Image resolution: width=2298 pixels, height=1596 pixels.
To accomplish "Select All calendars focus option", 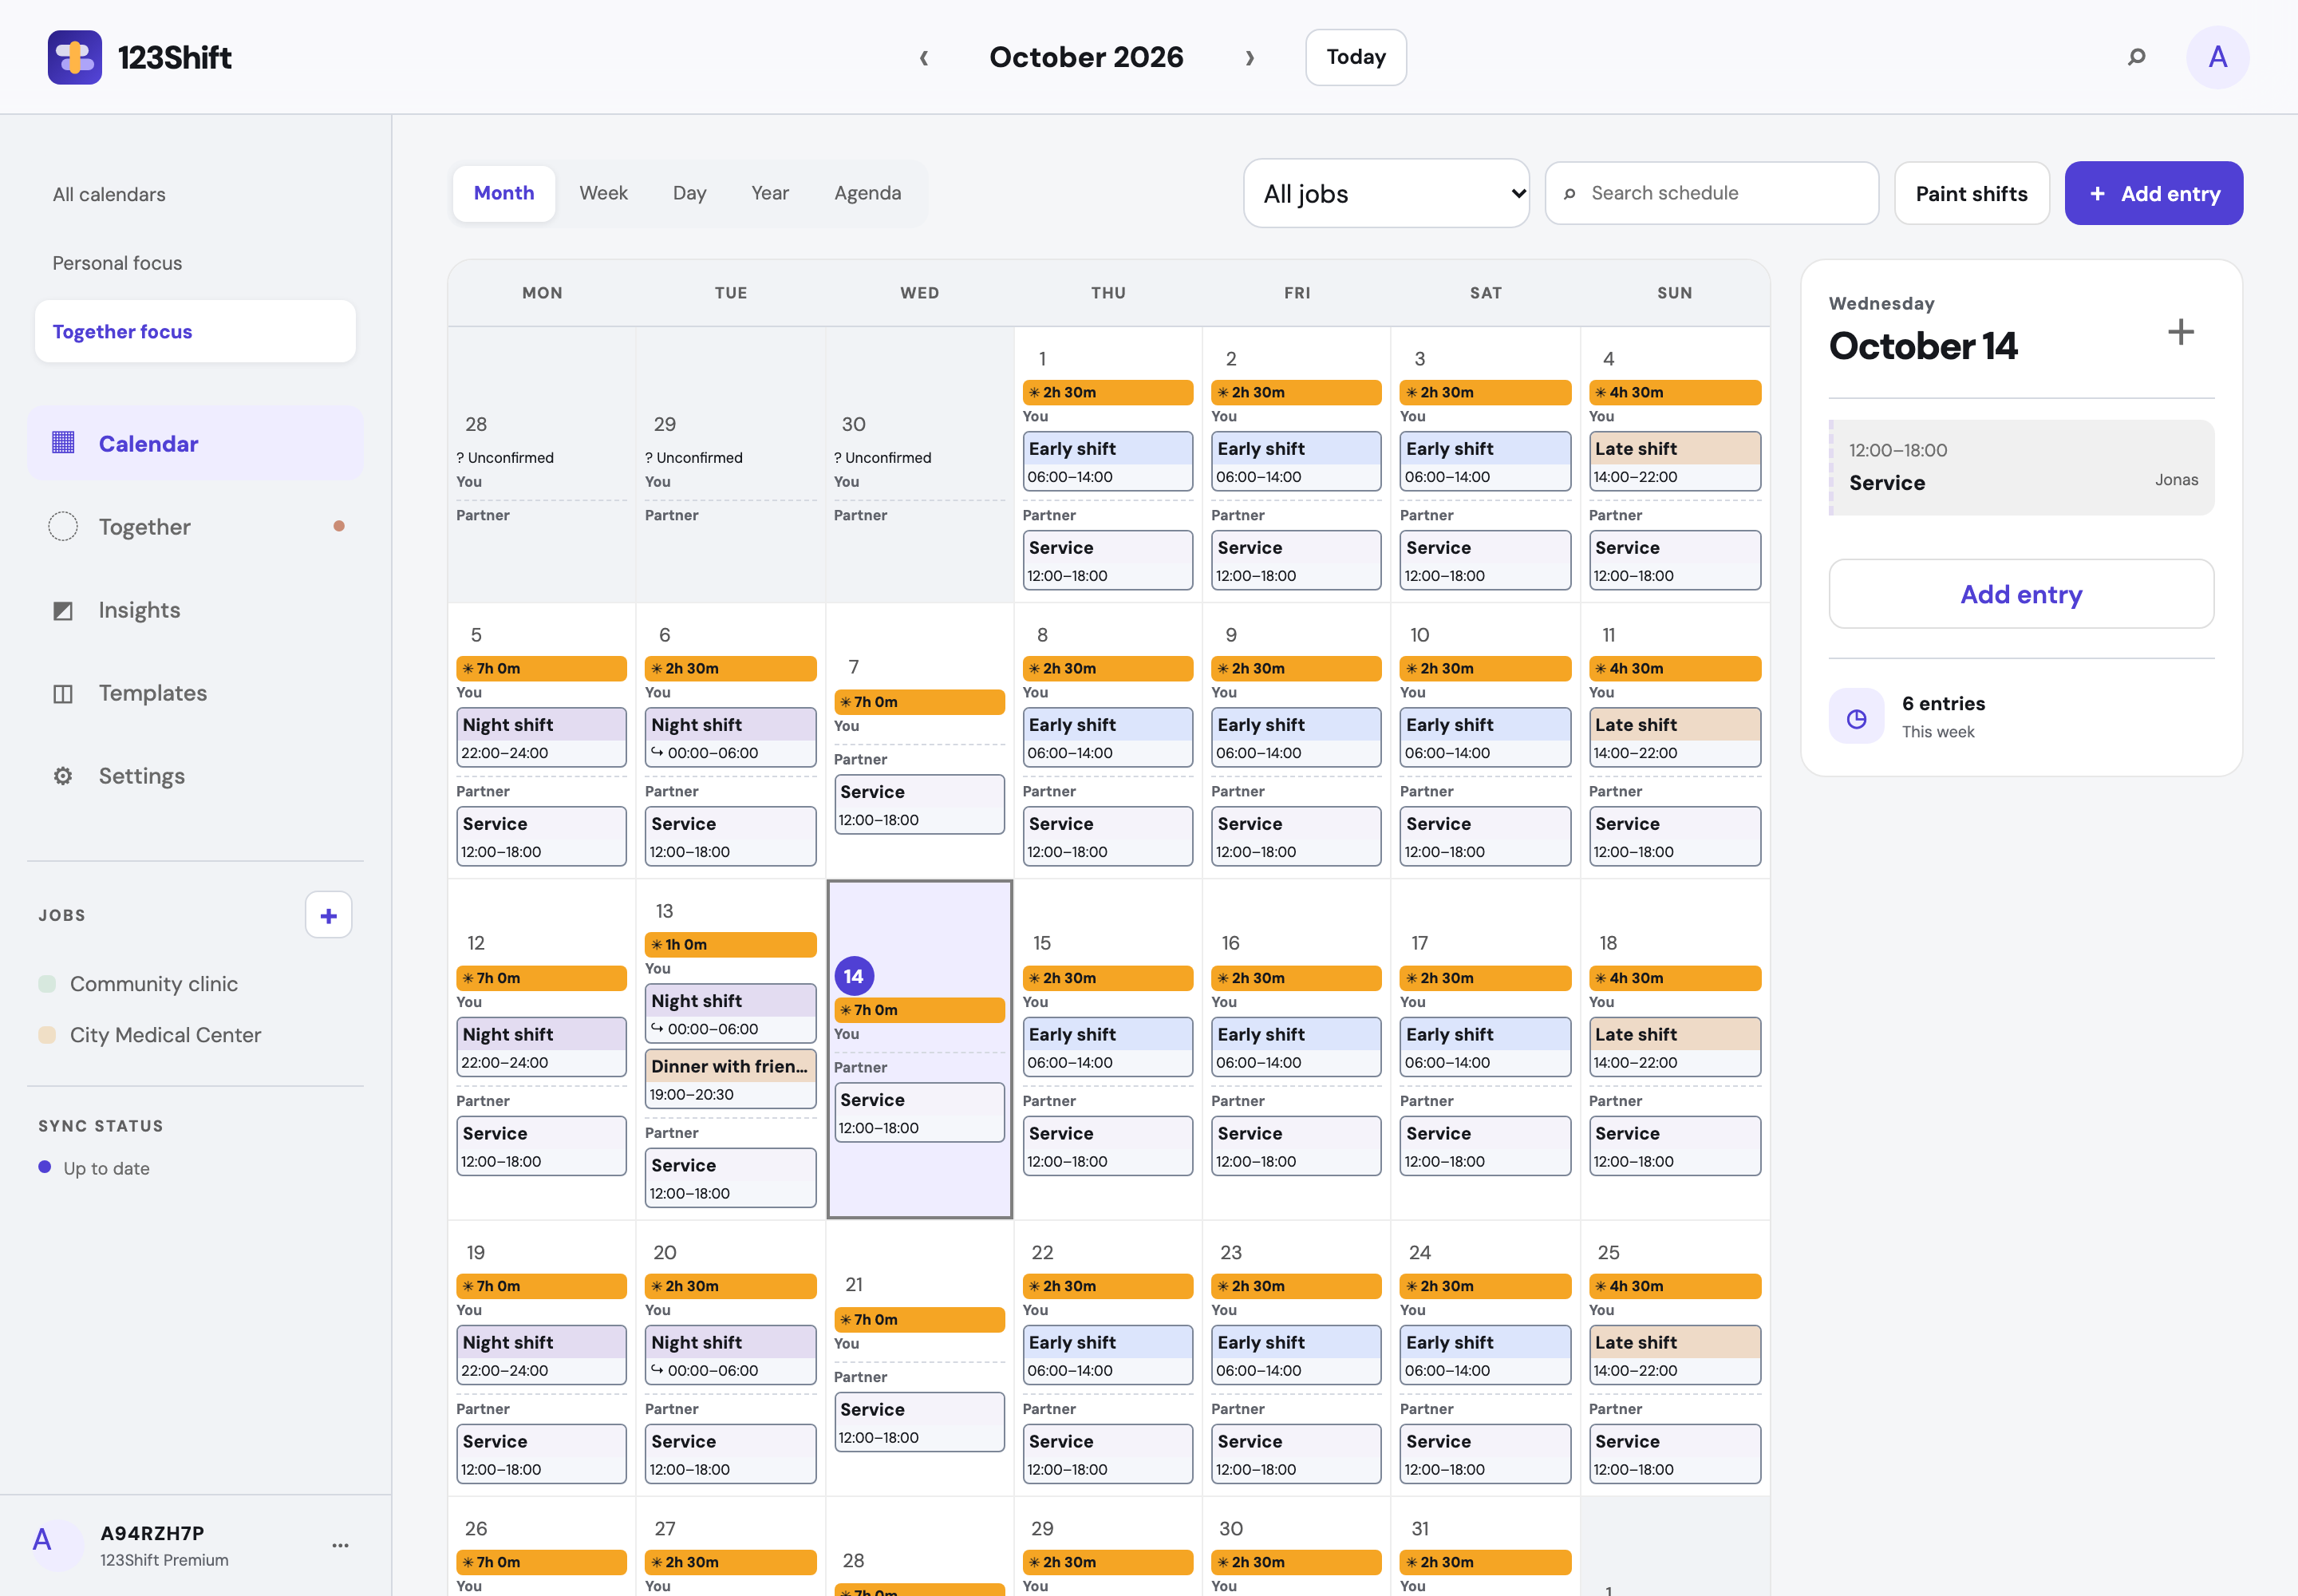I will point(195,194).
